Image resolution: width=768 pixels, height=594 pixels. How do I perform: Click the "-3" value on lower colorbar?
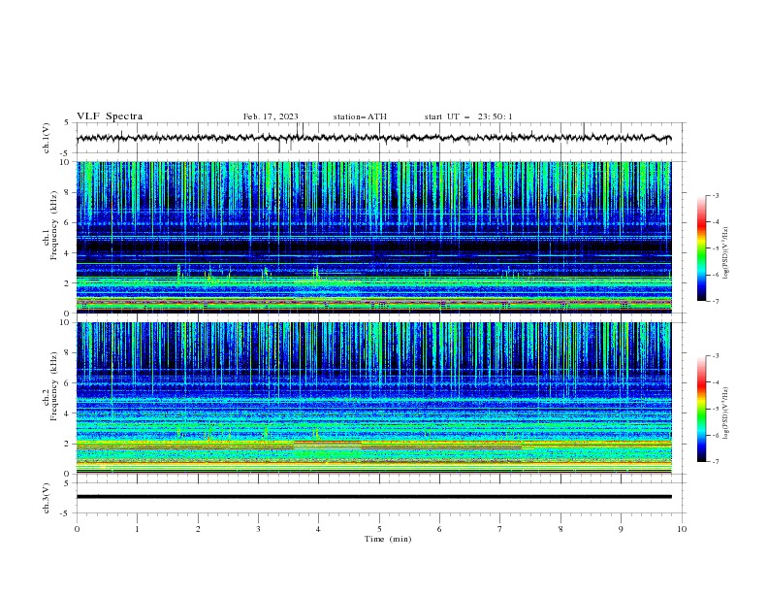pos(716,356)
